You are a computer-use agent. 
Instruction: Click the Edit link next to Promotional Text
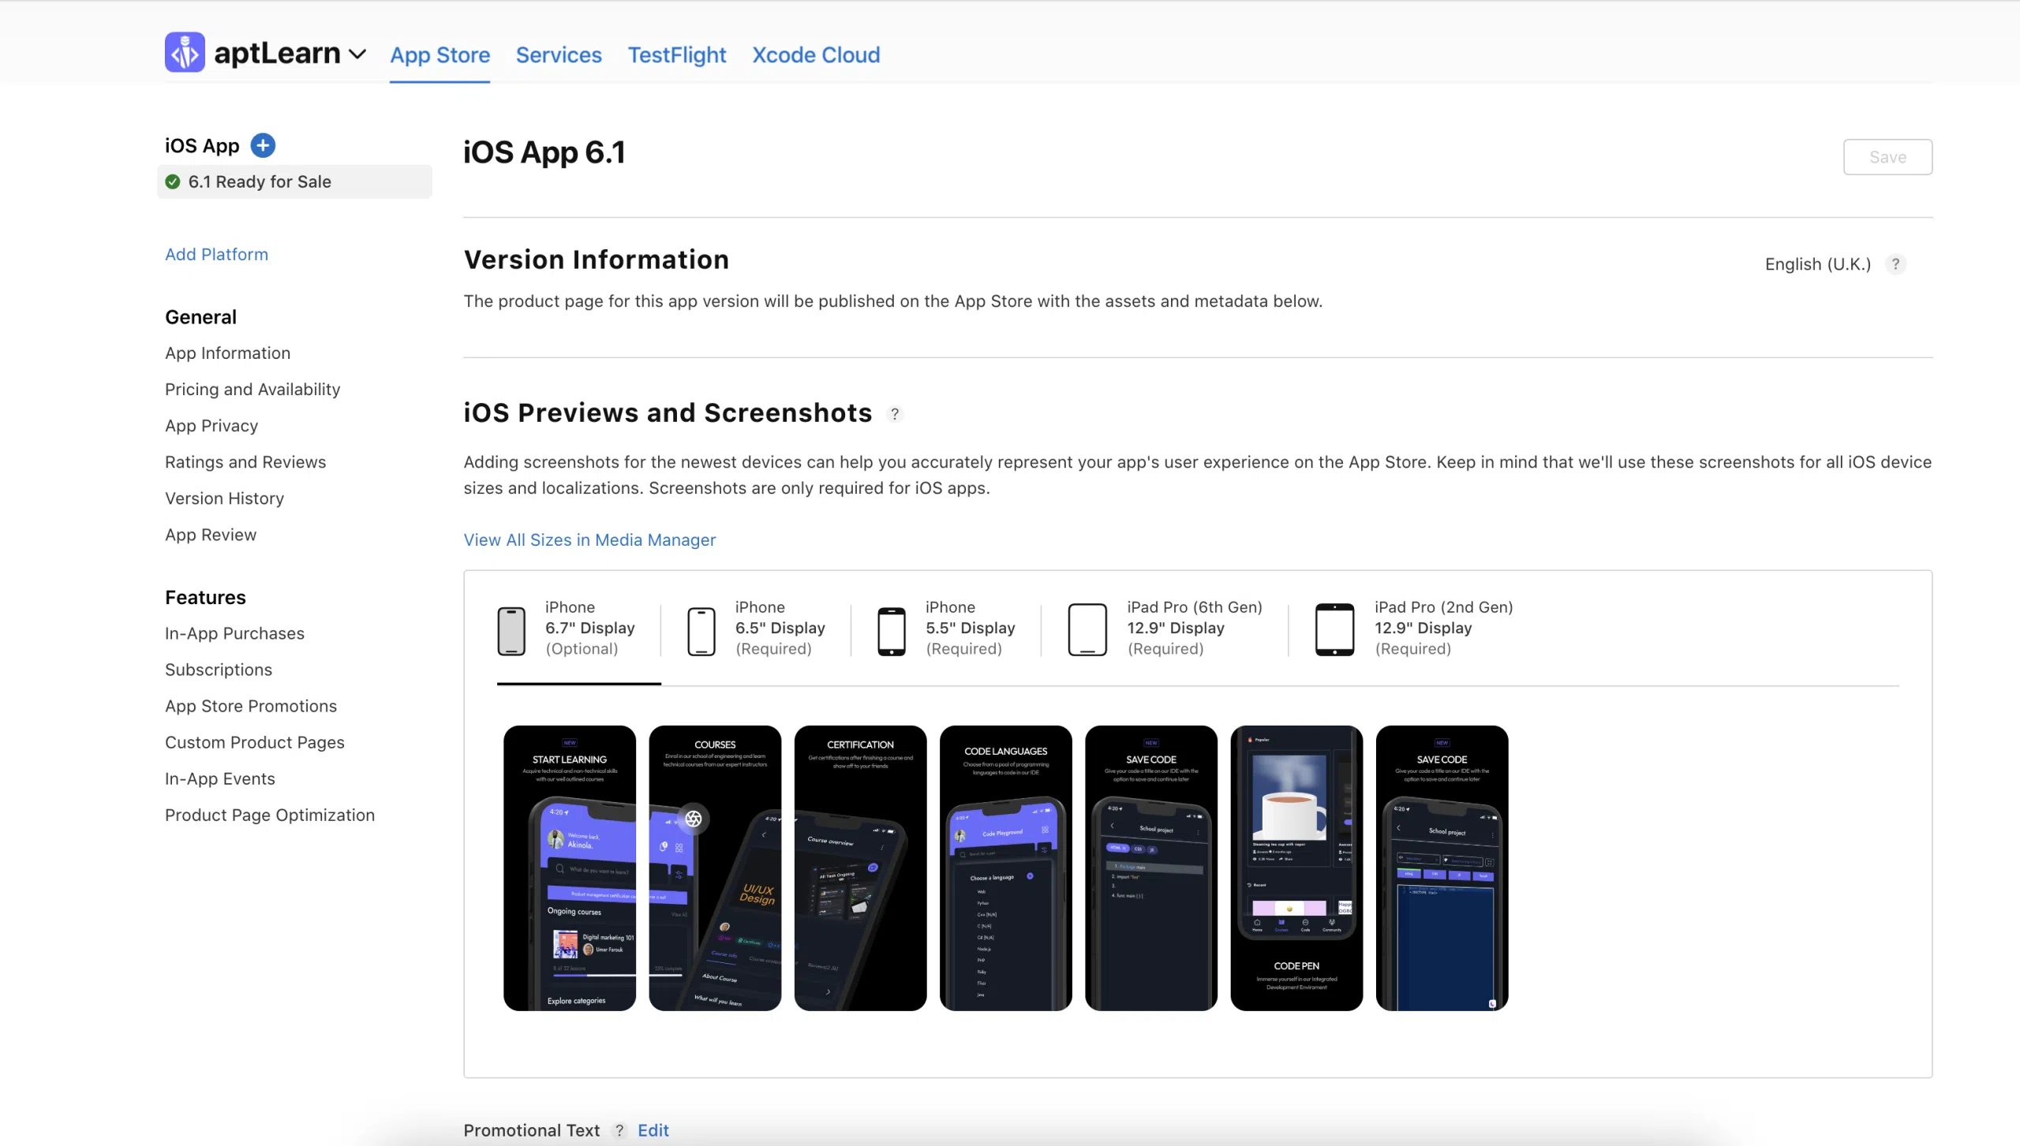(x=652, y=1129)
